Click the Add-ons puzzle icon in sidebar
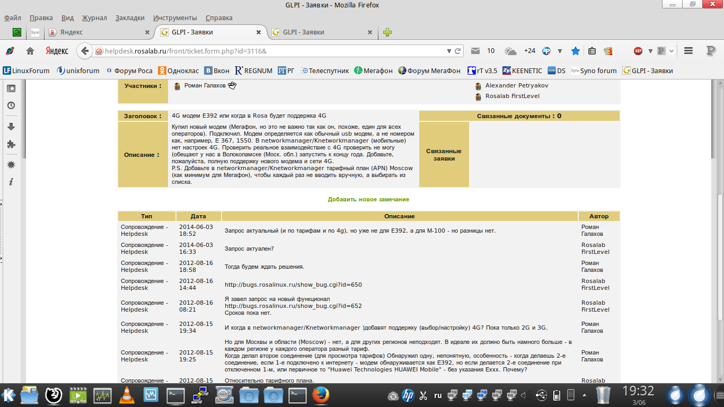The height and width of the screenshot is (407, 724). [11, 144]
